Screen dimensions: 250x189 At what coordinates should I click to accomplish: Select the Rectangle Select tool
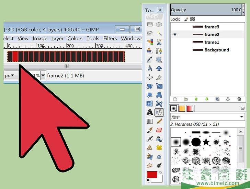coord(150,24)
